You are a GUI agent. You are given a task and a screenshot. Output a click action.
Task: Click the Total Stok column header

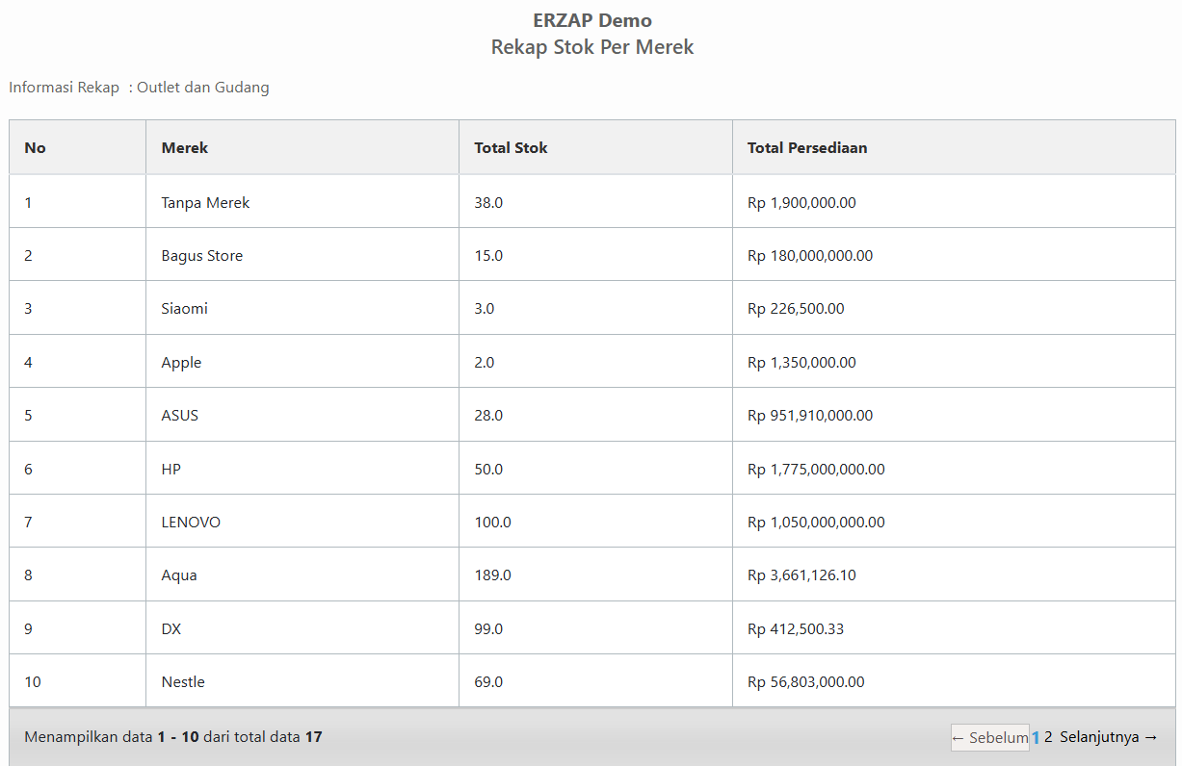pyautogui.click(x=511, y=147)
